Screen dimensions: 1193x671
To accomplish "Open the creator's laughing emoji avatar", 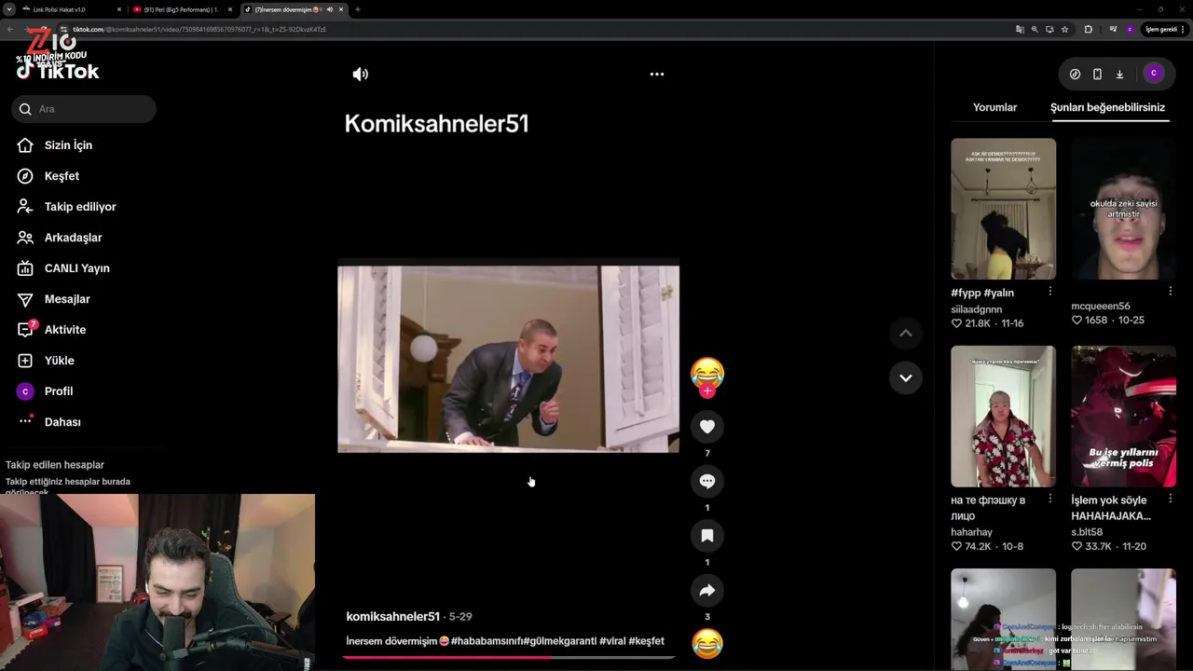I will point(707,373).
